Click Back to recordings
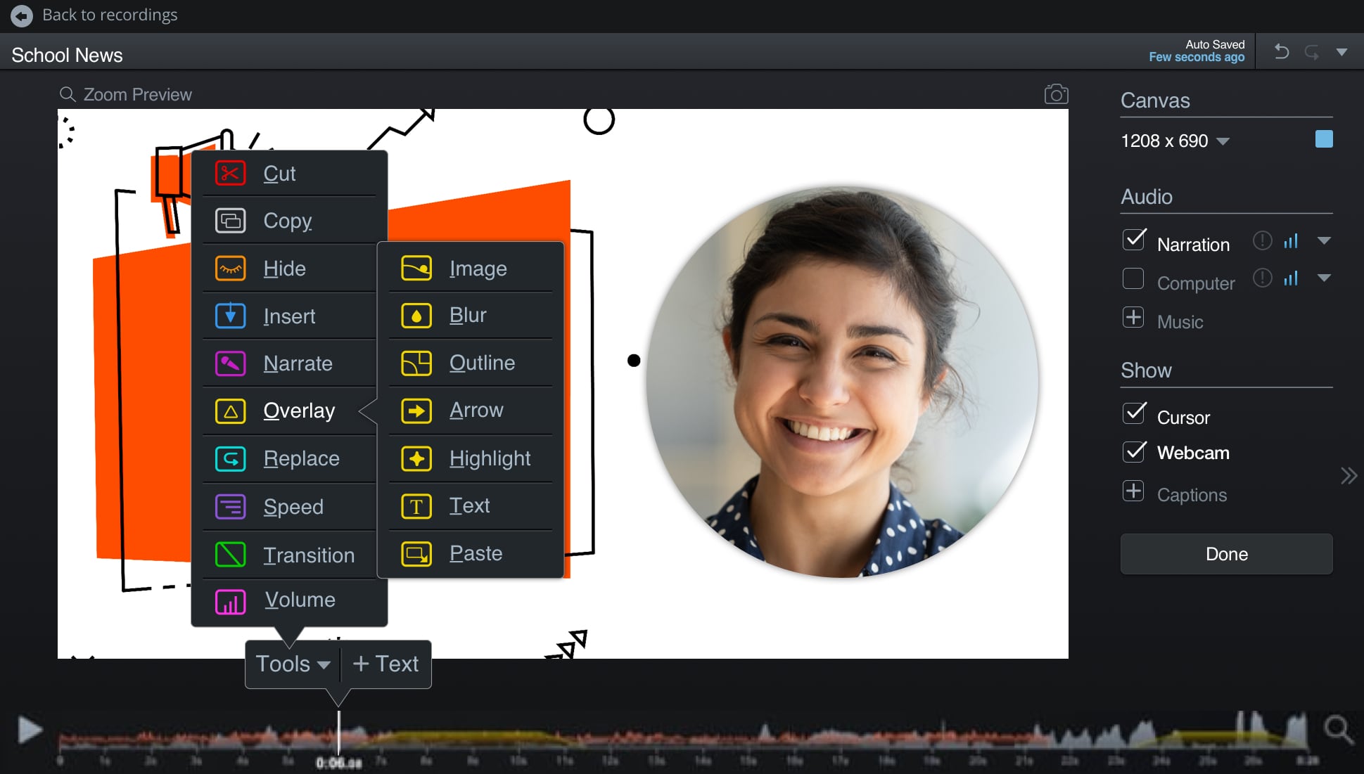The height and width of the screenshot is (774, 1364). (110, 14)
